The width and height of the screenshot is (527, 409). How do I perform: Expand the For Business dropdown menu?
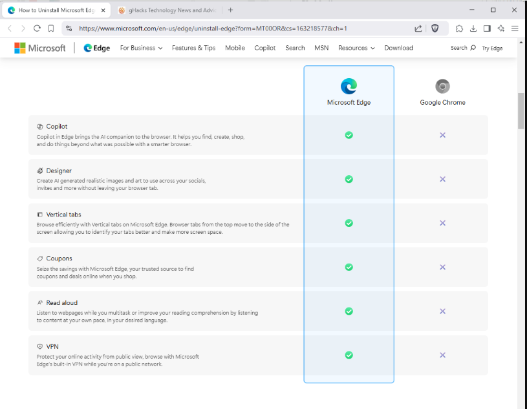click(x=141, y=48)
